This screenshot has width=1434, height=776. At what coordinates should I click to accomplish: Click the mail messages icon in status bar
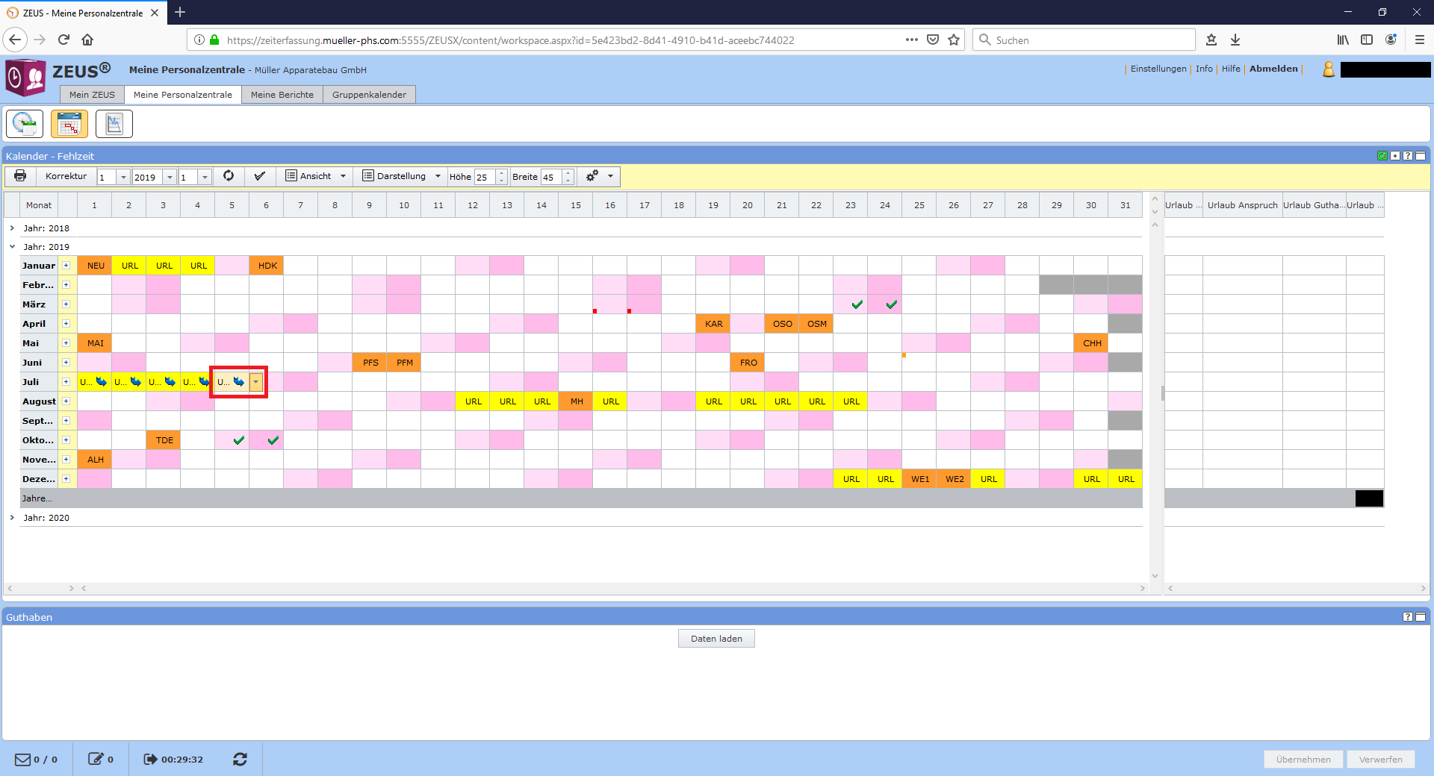click(23, 759)
